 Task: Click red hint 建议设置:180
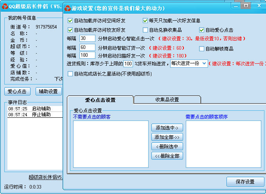168,56
